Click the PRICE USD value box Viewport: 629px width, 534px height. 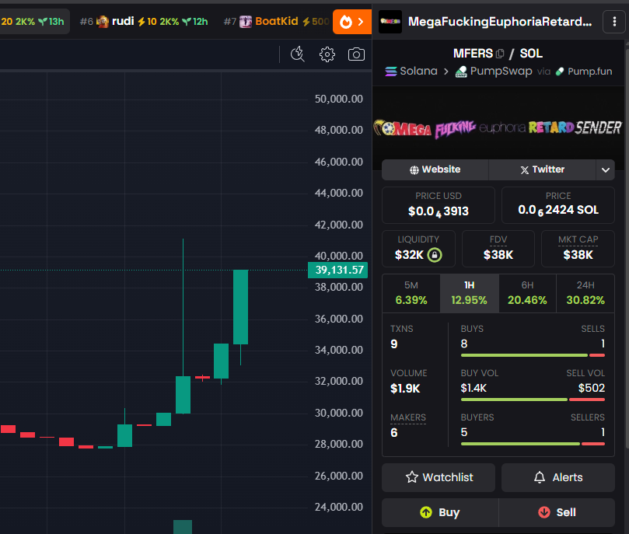(439, 205)
